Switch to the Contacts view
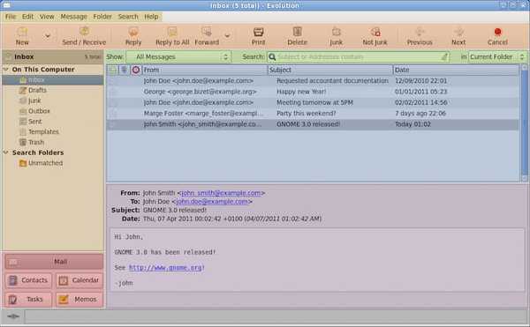The height and width of the screenshot is (327, 530). pyautogui.click(x=28, y=280)
